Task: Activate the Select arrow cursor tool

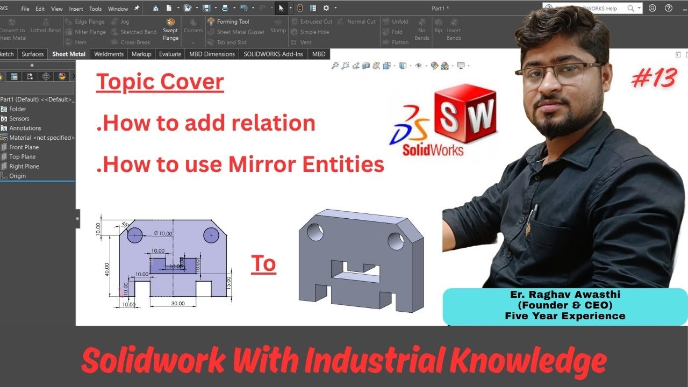Action: pos(281,8)
